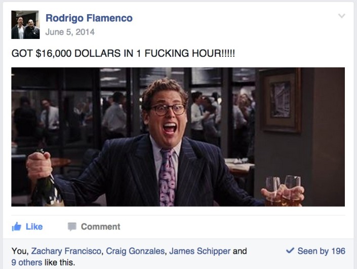
Task: Visit Rodrigo Flamenco's profile via his name
Action: pos(89,18)
